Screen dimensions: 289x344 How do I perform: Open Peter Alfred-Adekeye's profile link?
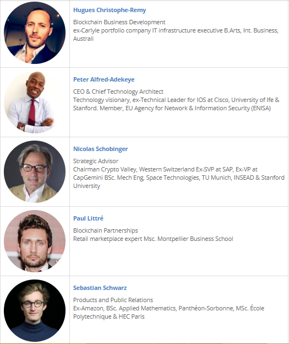pos(104,79)
